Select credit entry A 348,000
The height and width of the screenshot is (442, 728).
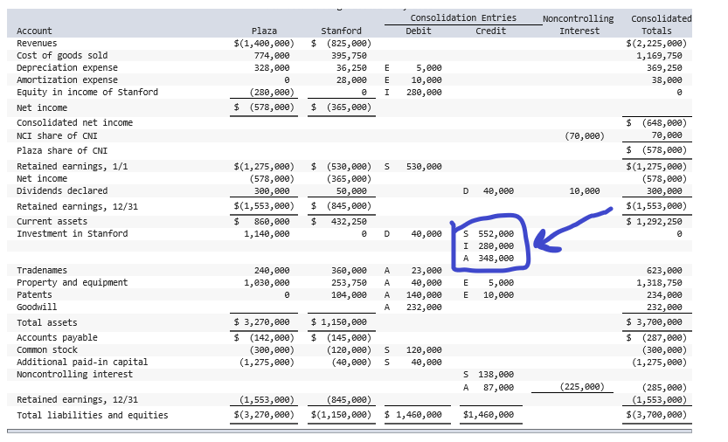click(489, 259)
